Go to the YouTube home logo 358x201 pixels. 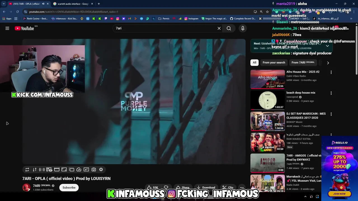tap(24, 28)
